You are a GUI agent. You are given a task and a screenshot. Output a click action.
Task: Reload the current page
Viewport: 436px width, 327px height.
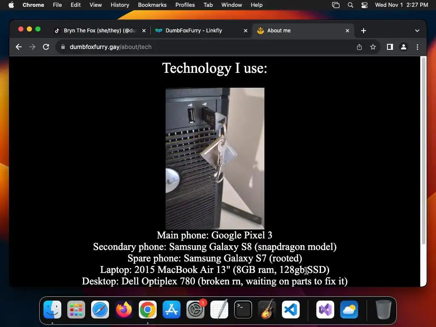click(x=46, y=47)
